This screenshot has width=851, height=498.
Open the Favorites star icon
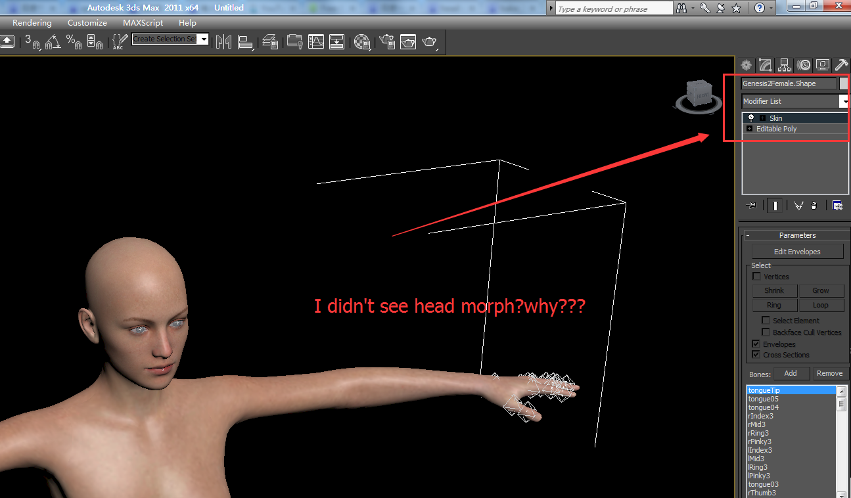[737, 8]
